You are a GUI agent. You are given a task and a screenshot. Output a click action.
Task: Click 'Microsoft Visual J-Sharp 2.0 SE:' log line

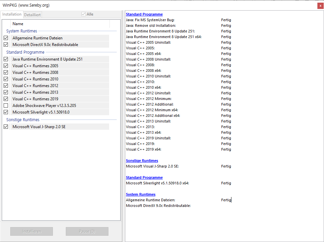pyautogui.click(x=152, y=166)
